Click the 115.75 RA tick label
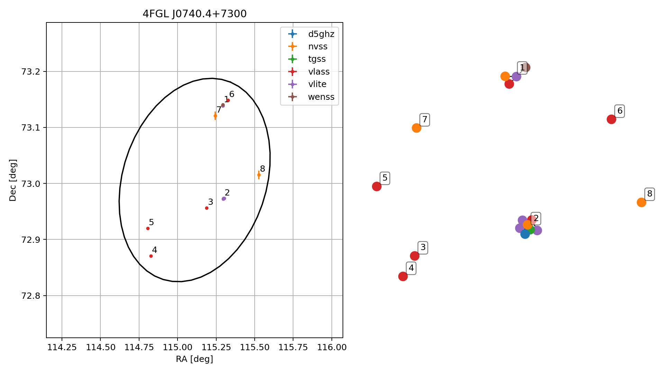 [293, 347]
